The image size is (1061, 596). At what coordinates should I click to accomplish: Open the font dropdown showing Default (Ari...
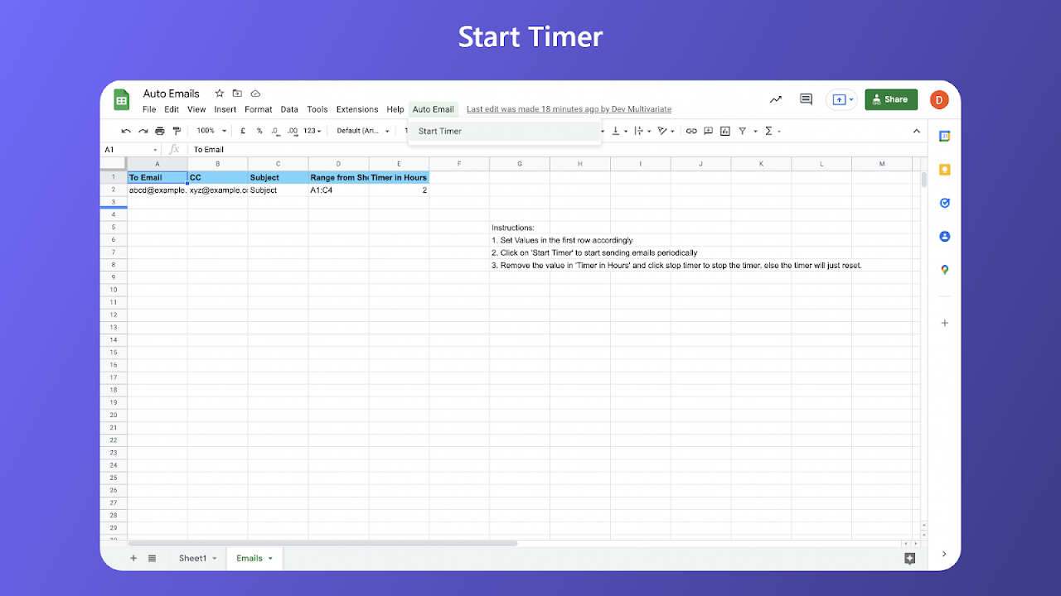point(362,131)
